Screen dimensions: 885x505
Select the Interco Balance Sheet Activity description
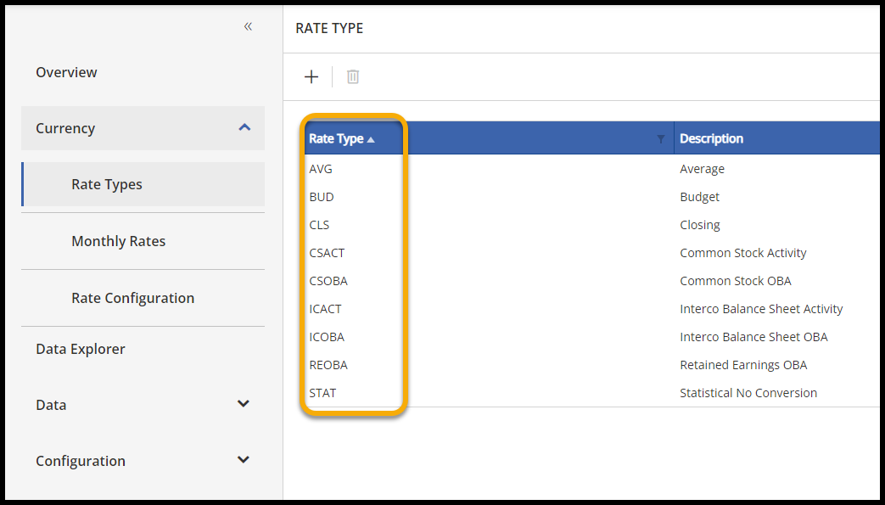pyautogui.click(x=761, y=309)
